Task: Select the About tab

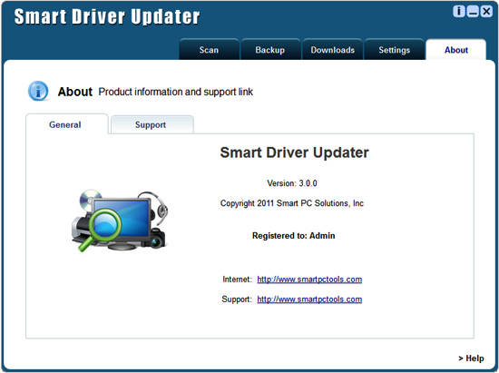Action: point(456,50)
